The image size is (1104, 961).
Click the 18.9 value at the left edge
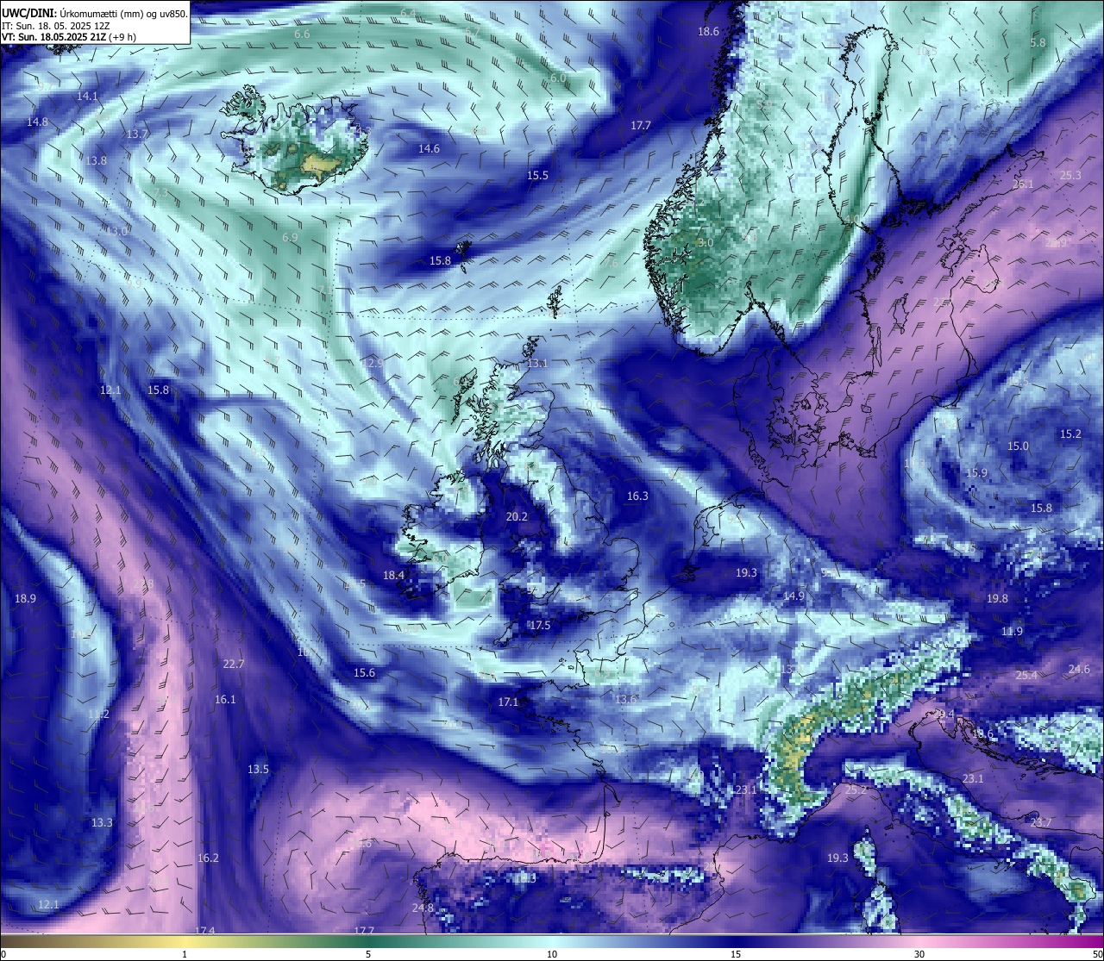[25, 598]
